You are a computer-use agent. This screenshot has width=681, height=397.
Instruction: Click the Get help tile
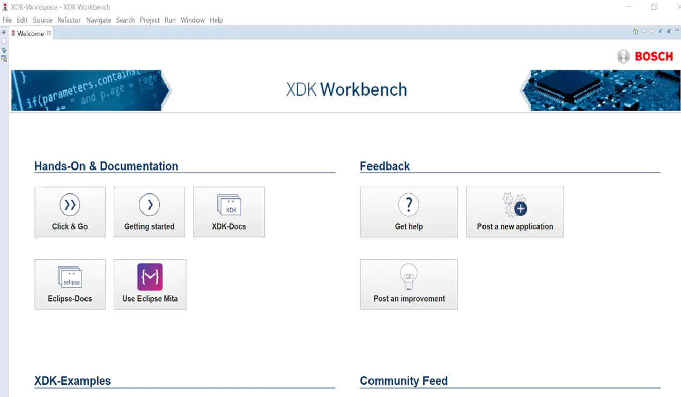pos(409,212)
